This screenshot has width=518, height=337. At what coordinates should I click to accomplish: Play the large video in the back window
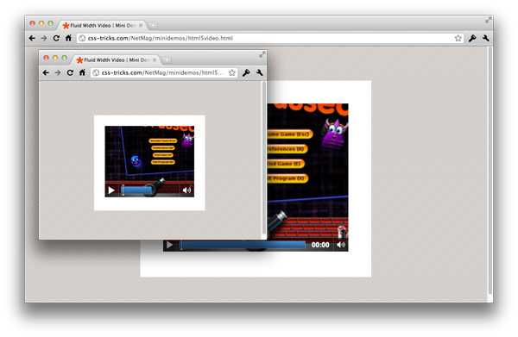click(169, 245)
